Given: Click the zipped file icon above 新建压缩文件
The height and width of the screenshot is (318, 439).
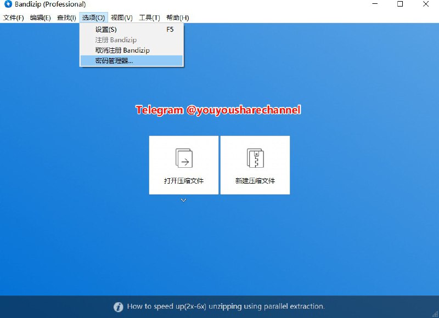Looking at the screenshot, I should click(x=255, y=158).
